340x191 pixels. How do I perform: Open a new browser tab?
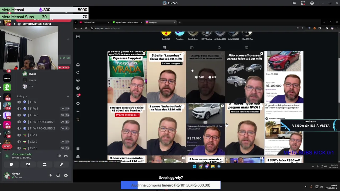point(180,22)
